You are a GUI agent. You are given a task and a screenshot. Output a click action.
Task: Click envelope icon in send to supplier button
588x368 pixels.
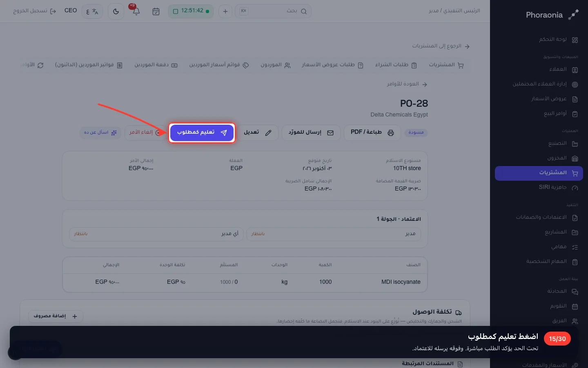tap(330, 133)
